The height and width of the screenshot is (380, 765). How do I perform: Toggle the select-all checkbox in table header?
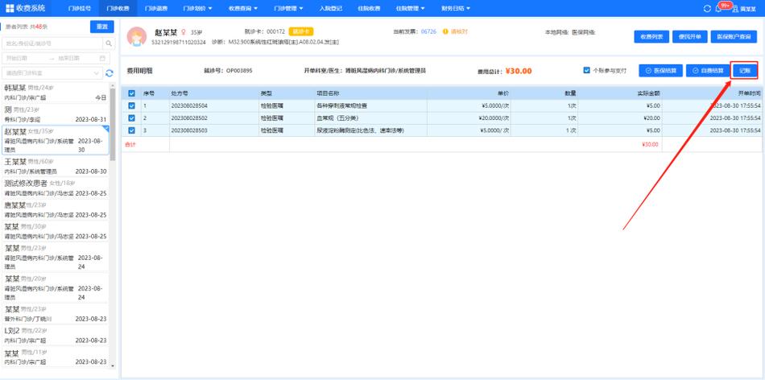(x=131, y=93)
